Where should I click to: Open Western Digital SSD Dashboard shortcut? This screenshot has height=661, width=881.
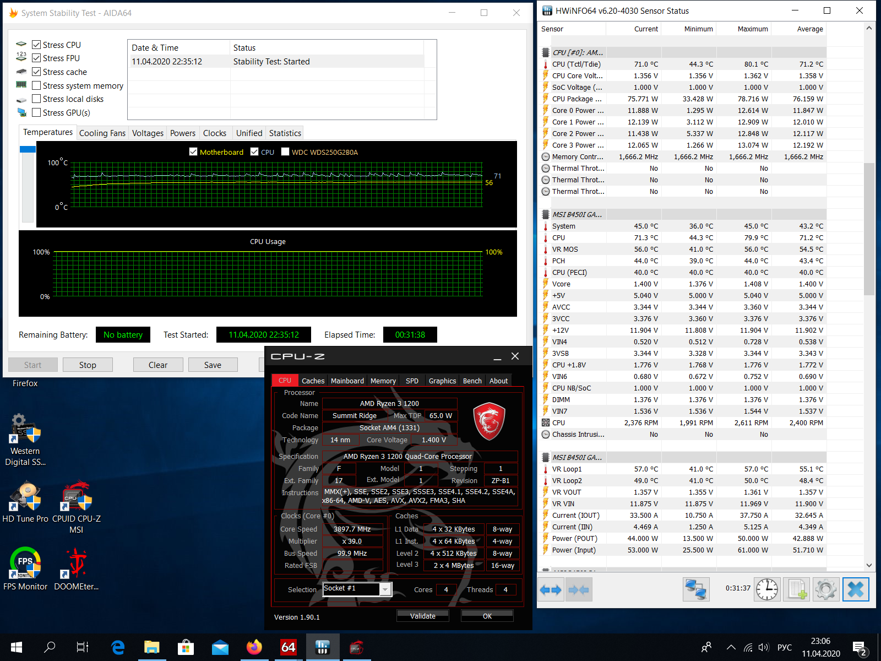tap(25, 440)
